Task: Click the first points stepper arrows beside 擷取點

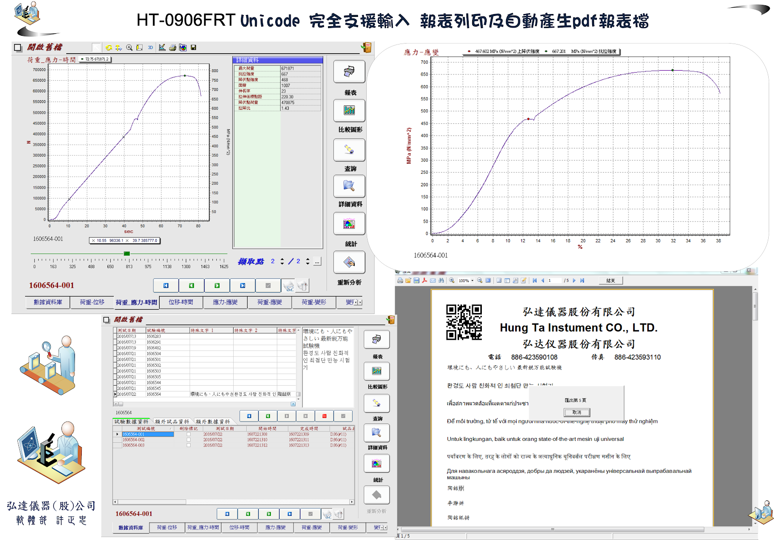Action: coord(282,261)
